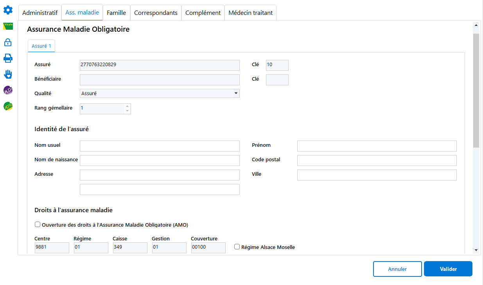Click the hand with heart icon
The width and height of the screenshot is (483, 285).
(x=8, y=74)
